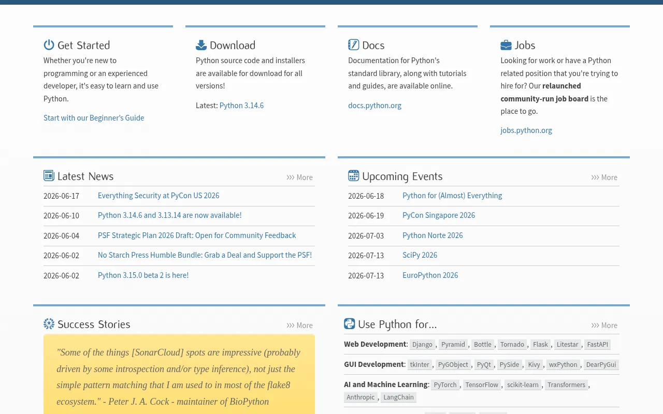Select the Transformers tag
This screenshot has height=414, width=663.
tap(566, 385)
